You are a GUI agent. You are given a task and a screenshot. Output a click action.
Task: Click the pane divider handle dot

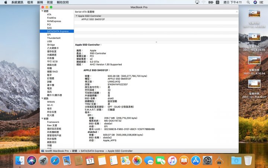156,42
